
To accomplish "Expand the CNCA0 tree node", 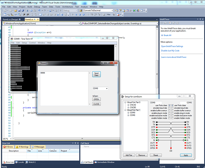I will 128,105.
